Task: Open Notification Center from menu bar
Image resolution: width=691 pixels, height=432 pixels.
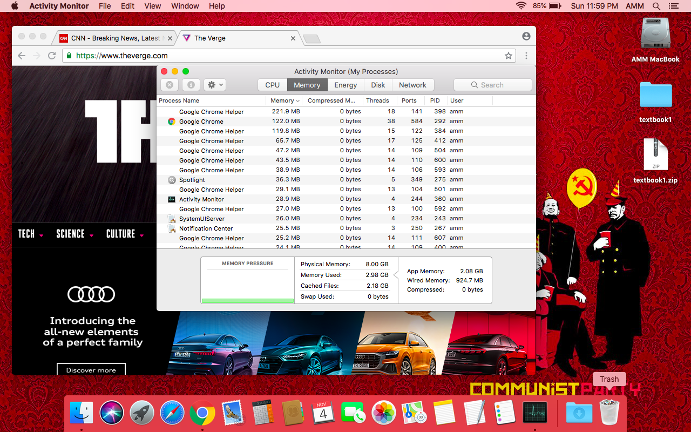Action: [673, 6]
